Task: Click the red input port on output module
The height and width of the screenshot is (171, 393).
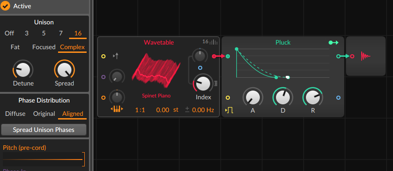Action: 352,57
